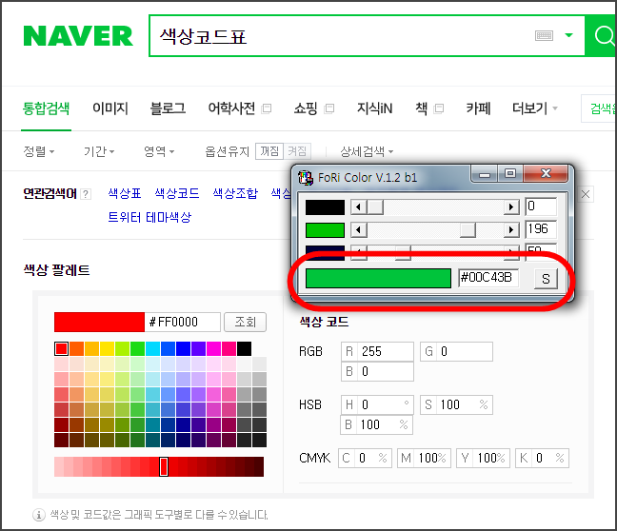Open the 기간 period dropdown
Viewport: 617px width, 531px height.
99,151
